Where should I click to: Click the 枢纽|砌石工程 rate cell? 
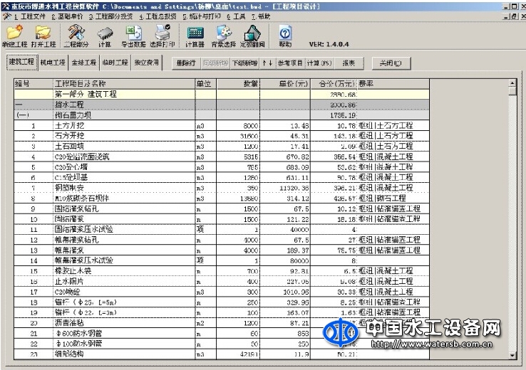point(393,199)
